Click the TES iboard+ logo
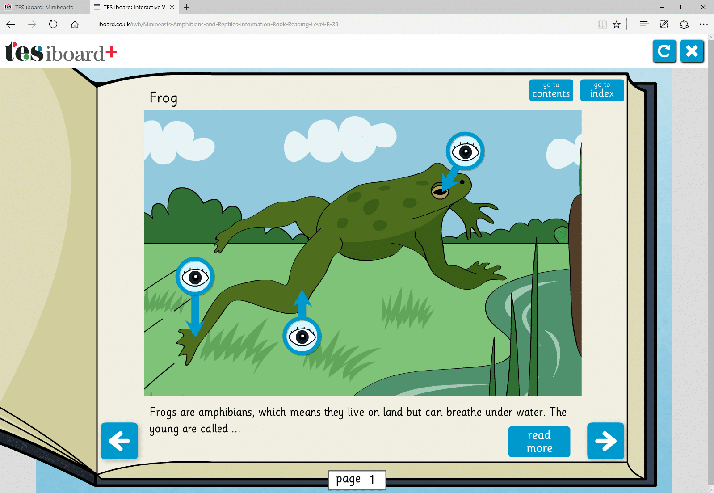Image resolution: width=714 pixels, height=493 pixels. coord(61,52)
